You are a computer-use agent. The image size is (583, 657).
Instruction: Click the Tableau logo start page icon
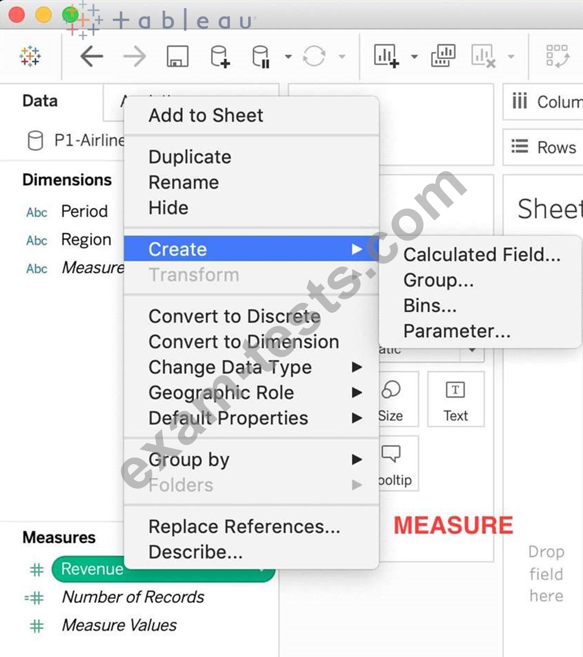30,56
